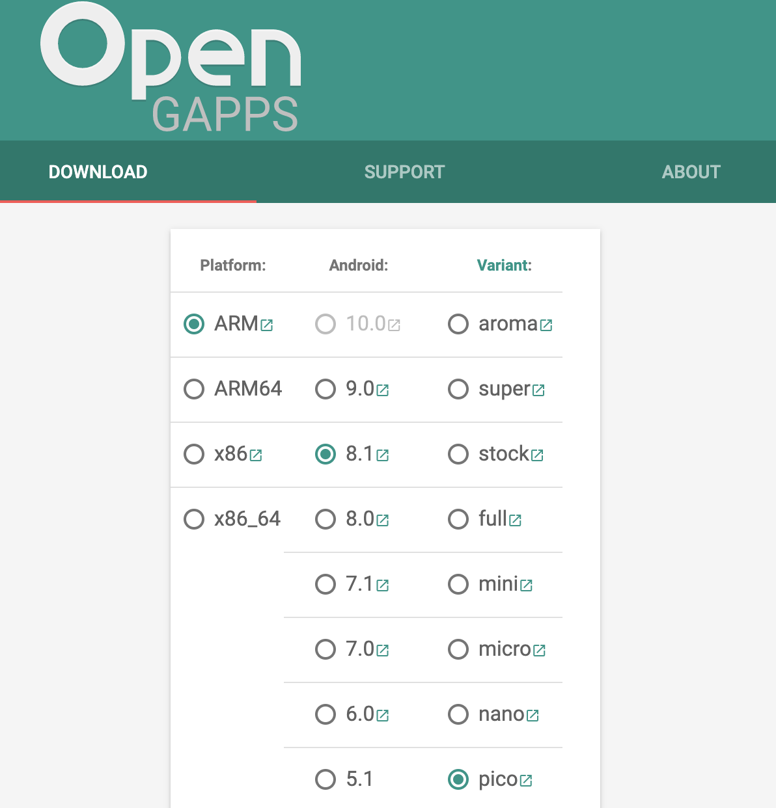This screenshot has width=776, height=808.
Task: Open the external link icon beside 9.0
Action: tap(383, 390)
